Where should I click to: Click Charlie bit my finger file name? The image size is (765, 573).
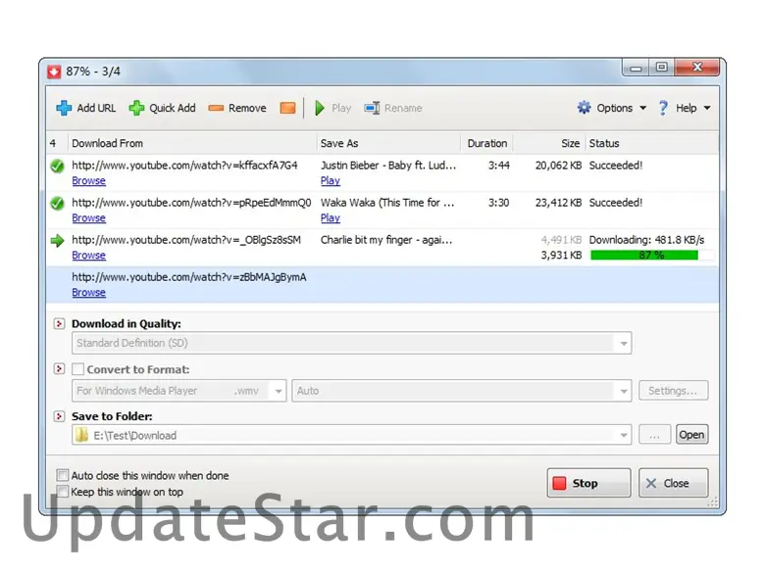tap(386, 240)
